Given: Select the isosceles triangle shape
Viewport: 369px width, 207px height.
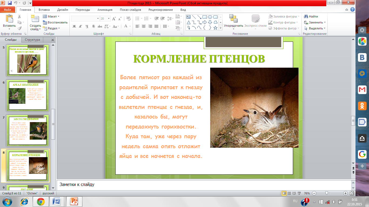Looking at the screenshot, I should tap(189, 22).
